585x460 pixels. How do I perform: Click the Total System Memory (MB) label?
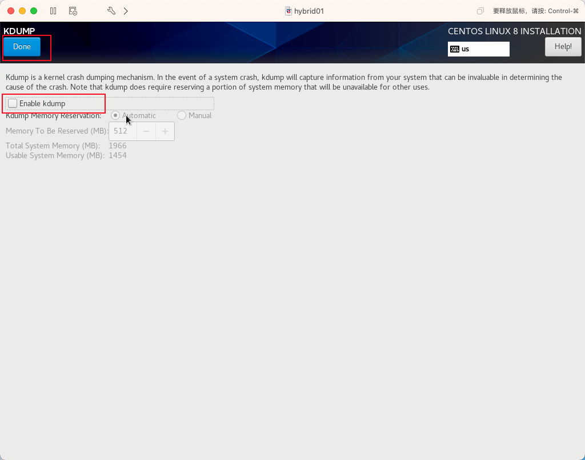click(x=53, y=146)
